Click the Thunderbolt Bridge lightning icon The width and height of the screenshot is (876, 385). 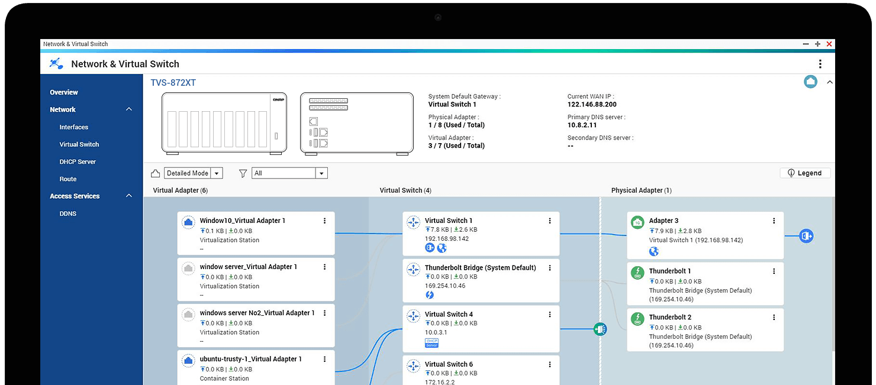[x=430, y=295]
